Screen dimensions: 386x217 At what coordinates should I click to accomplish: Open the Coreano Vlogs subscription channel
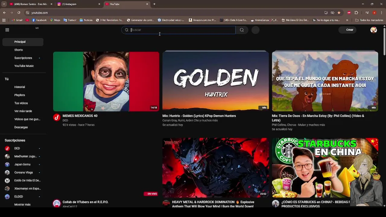tap(23, 172)
